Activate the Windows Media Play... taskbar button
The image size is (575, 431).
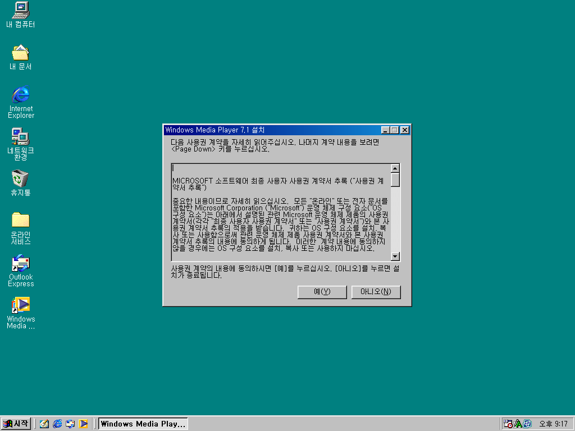click(143, 424)
